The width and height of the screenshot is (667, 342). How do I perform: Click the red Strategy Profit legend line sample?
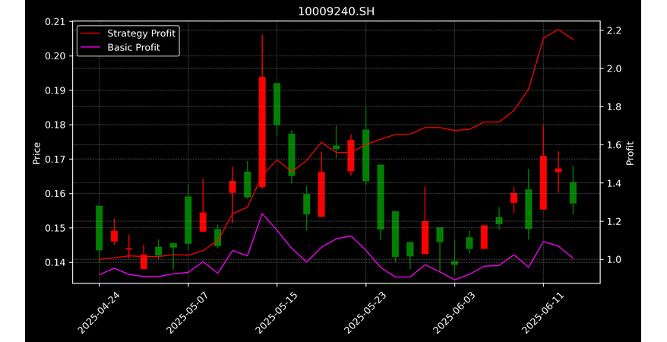click(x=91, y=33)
